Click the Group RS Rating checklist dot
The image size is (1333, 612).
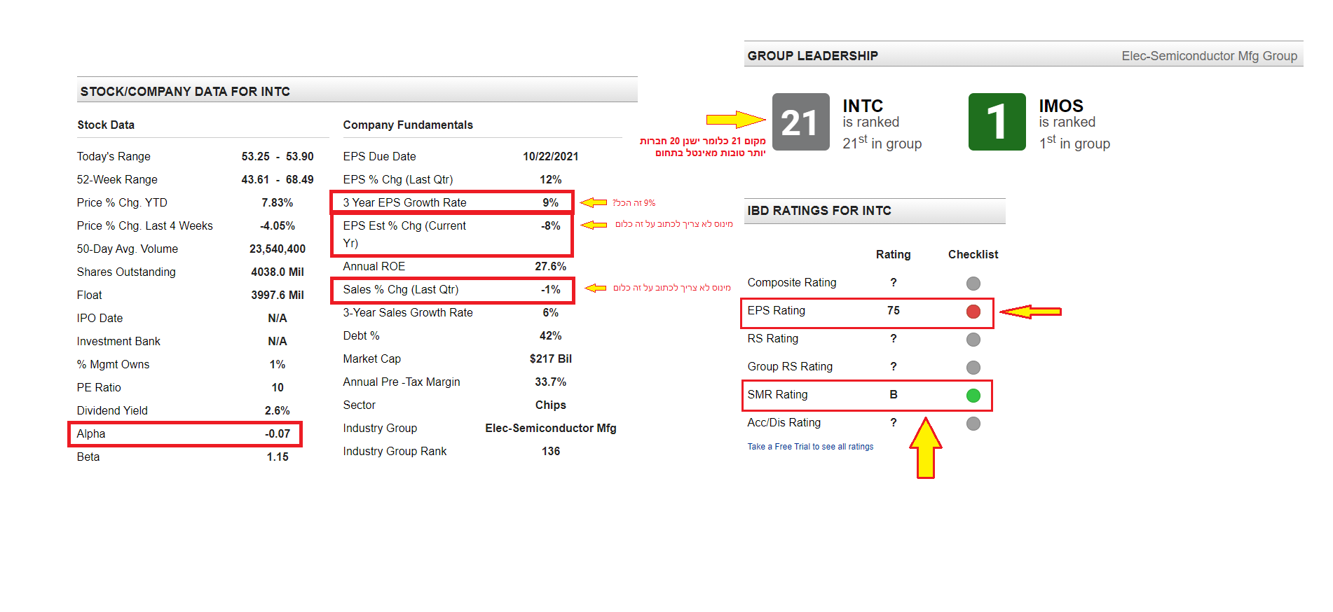pyautogui.click(x=973, y=368)
